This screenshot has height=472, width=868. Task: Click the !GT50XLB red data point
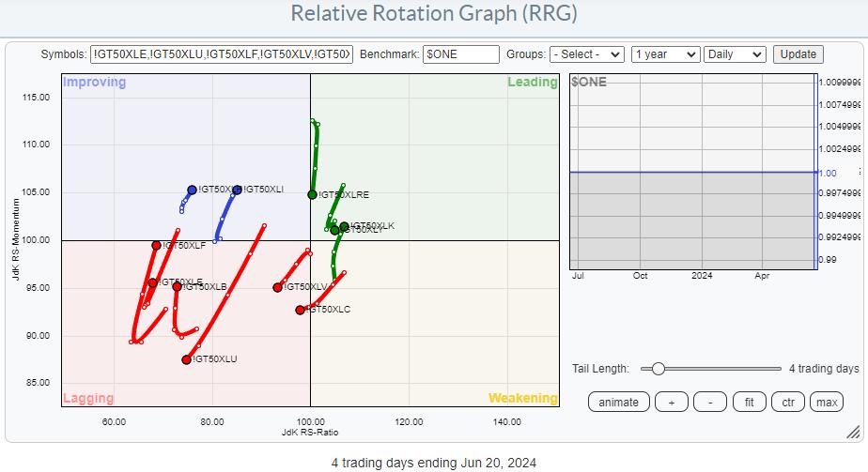(x=178, y=286)
